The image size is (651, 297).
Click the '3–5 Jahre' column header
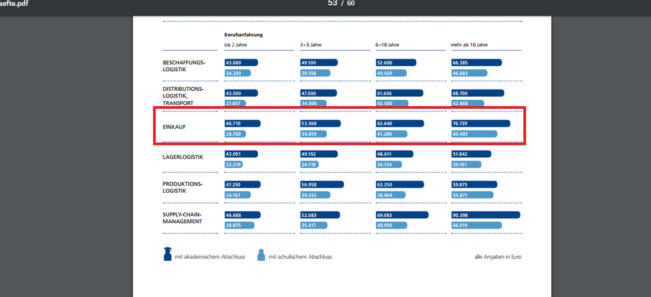click(310, 45)
